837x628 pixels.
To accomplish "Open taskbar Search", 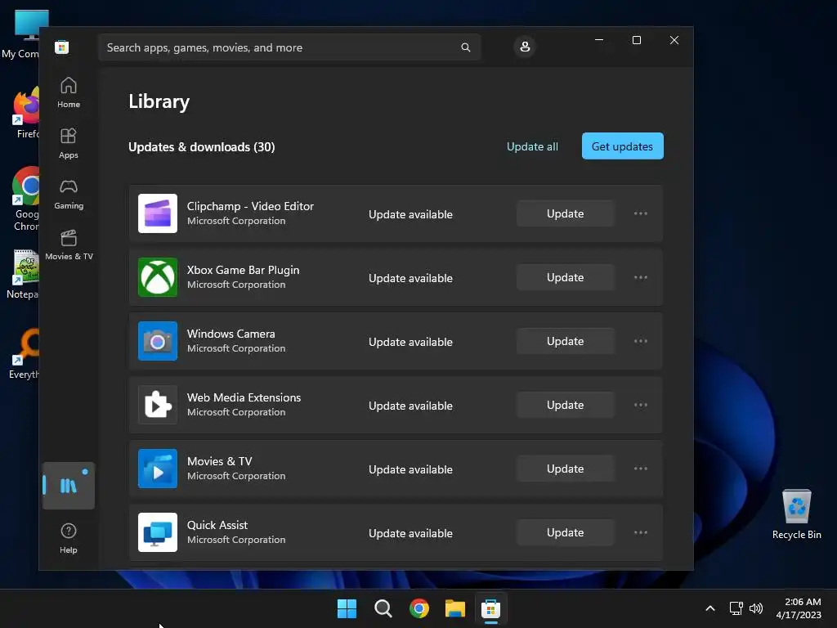I will (x=383, y=608).
